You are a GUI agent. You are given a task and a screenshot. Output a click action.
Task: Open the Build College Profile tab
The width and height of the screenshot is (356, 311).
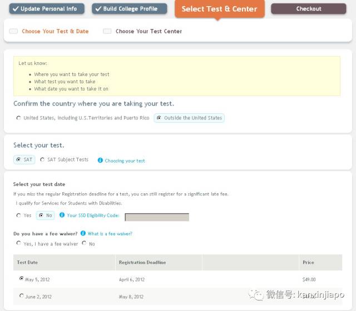tap(129, 9)
